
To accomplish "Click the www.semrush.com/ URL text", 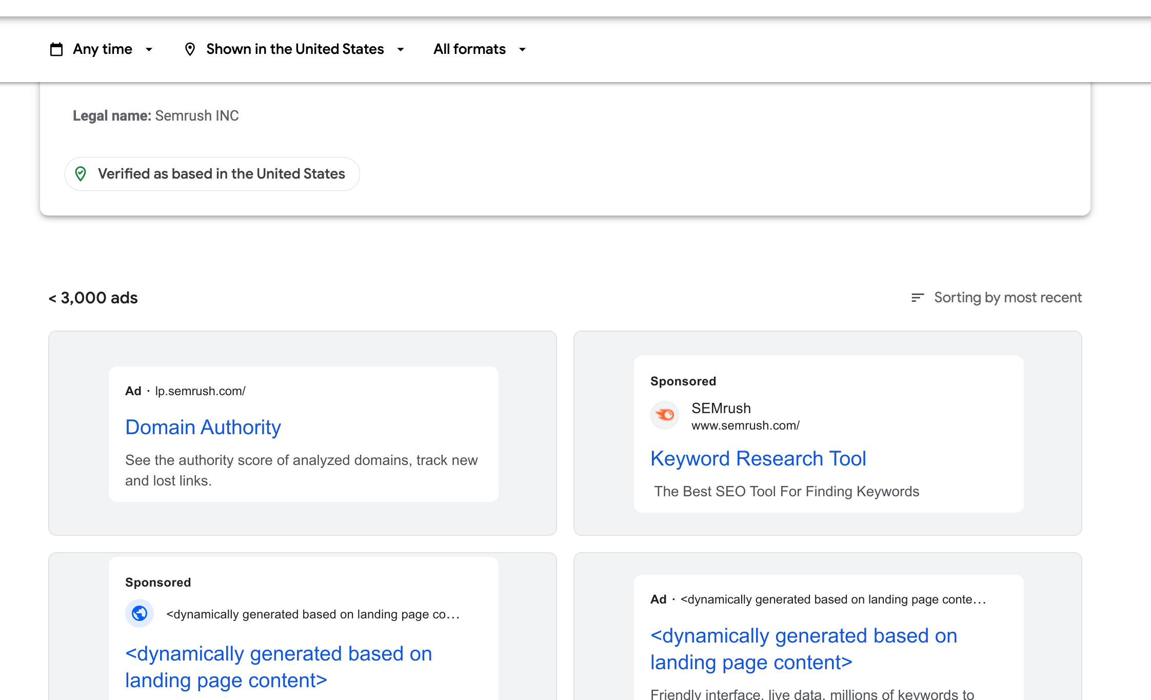I will click(745, 425).
